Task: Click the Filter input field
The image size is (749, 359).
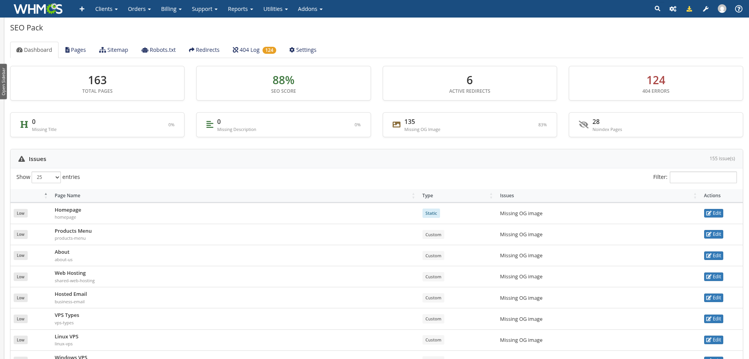Action: click(x=703, y=177)
